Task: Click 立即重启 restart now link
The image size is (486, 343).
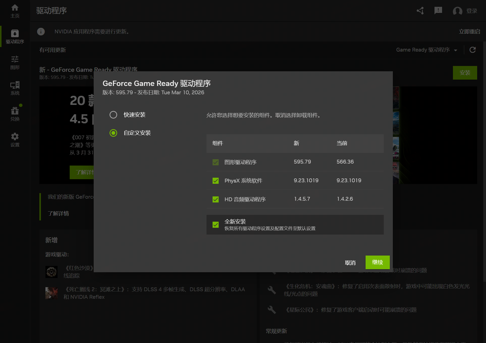Action: point(469,32)
